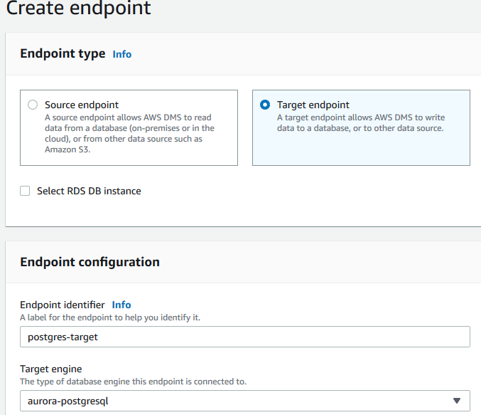
Task: Click the dropdown arrow of Target engine
Action: 457,400
